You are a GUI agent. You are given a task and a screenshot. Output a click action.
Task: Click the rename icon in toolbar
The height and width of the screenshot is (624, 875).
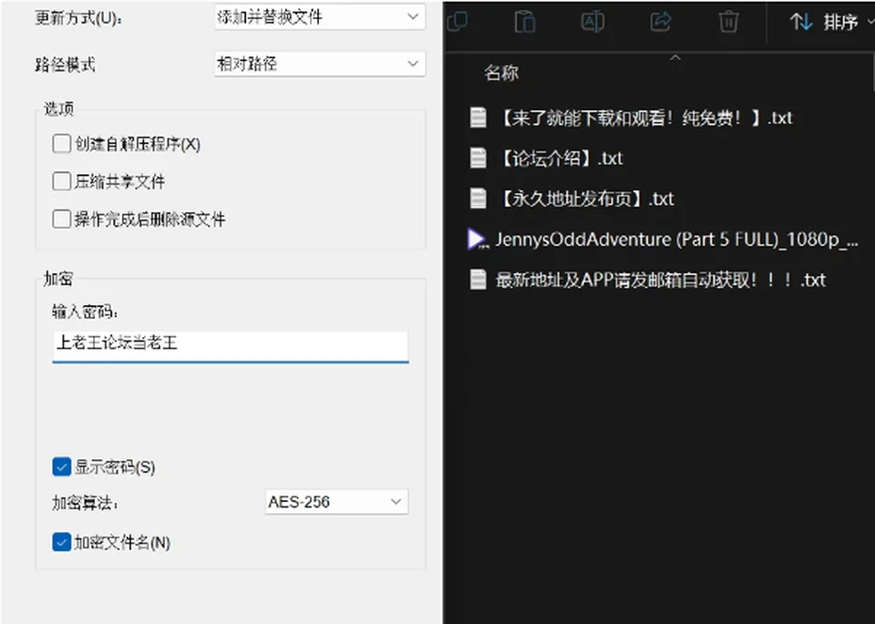click(592, 22)
